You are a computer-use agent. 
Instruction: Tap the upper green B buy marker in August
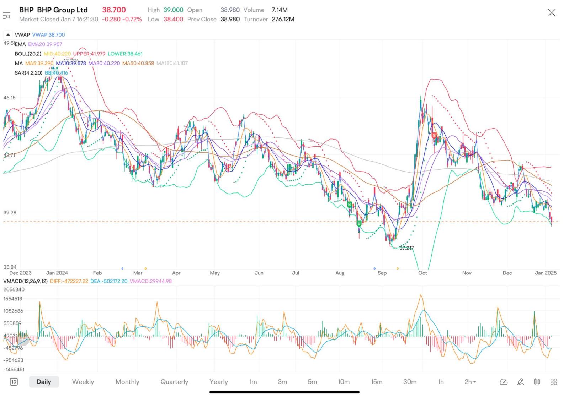(350, 205)
